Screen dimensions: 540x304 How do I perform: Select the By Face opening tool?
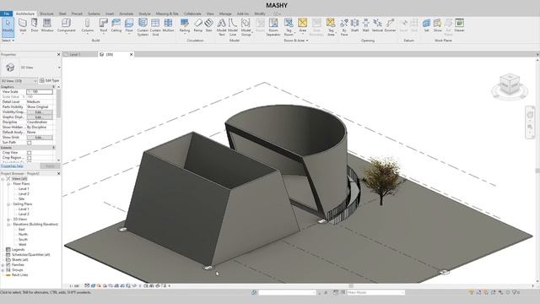pyautogui.click(x=344, y=27)
